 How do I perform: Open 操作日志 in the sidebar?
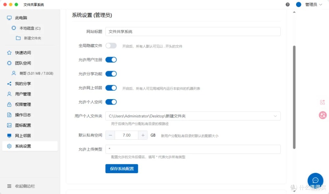23,115
